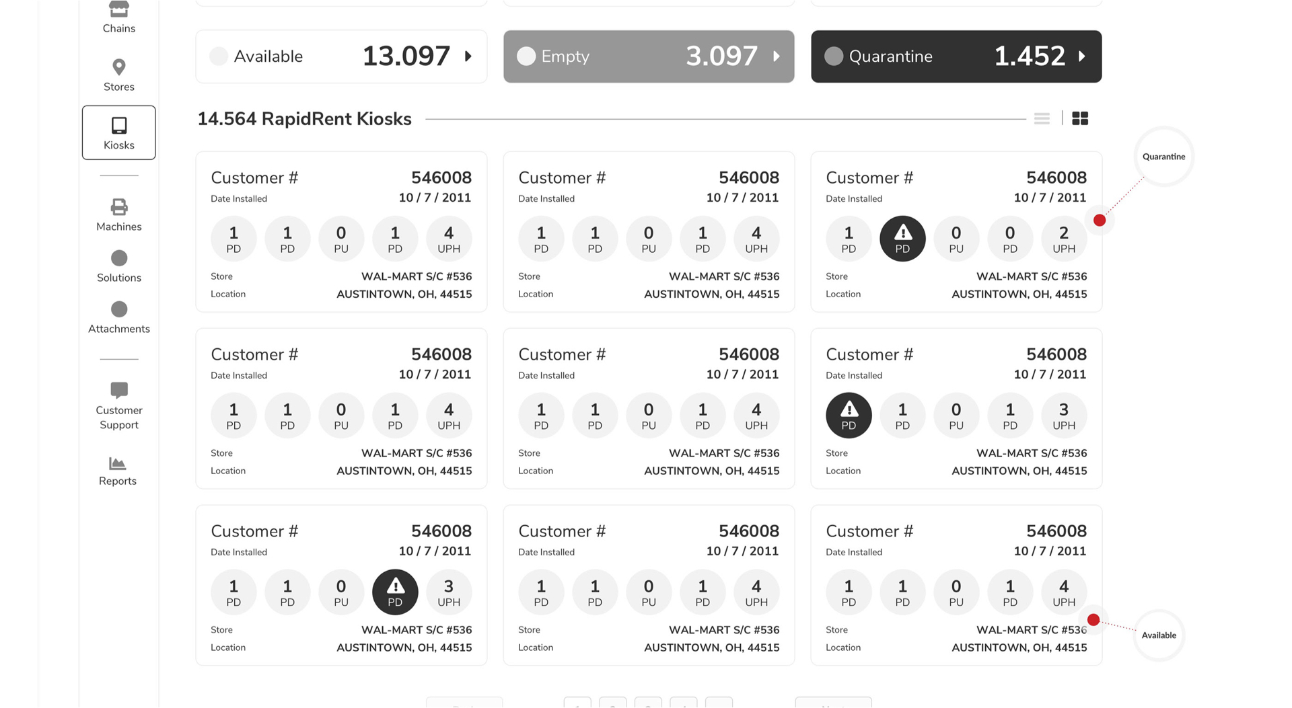The width and height of the screenshot is (1292, 708).
Task: Open the Chains section icon
Action: click(119, 9)
